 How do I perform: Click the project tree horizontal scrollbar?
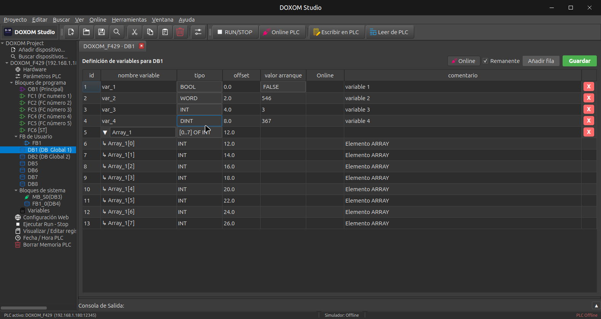tap(24, 308)
